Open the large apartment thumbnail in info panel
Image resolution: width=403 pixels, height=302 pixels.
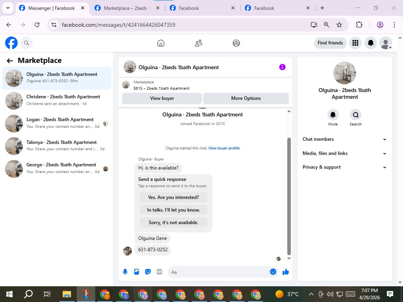pos(344,73)
